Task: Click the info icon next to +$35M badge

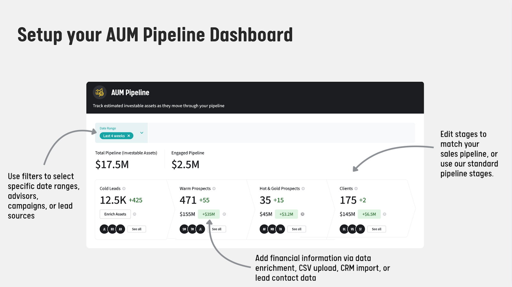Action: [224, 214]
